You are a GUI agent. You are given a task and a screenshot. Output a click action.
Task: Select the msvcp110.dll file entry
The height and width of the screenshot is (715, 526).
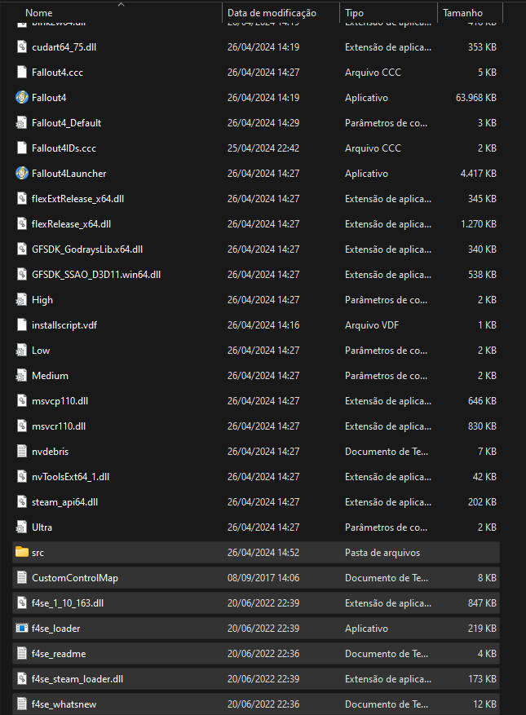point(60,401)
